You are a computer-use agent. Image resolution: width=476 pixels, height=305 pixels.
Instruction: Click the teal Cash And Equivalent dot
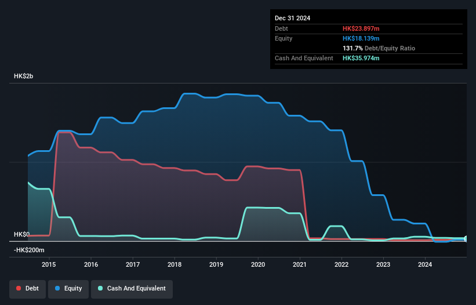point(100,288)
